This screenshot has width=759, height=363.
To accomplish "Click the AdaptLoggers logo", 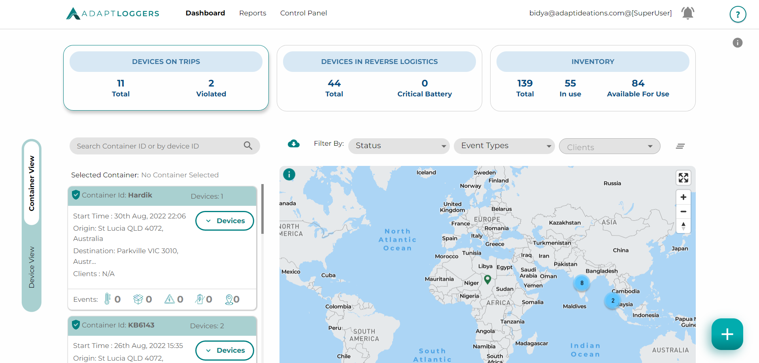I will [x=113, y=13].
